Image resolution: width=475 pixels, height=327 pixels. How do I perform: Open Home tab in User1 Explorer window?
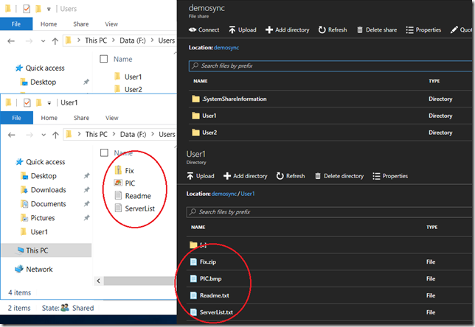pos(49,118)
